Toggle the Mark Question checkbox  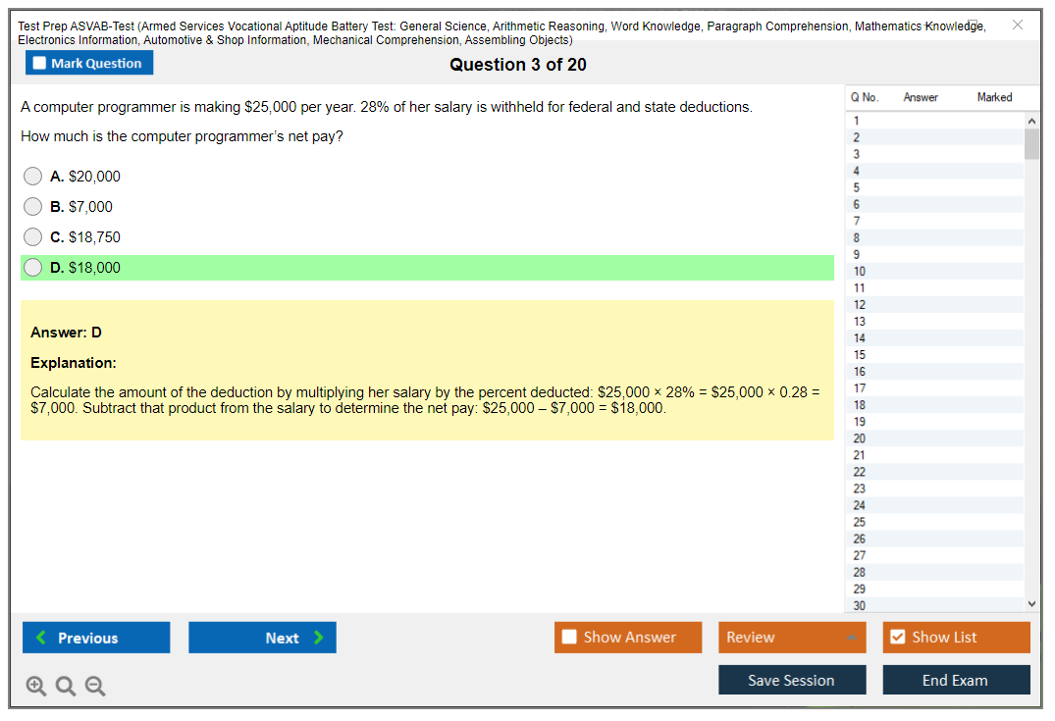pos(40,64)
